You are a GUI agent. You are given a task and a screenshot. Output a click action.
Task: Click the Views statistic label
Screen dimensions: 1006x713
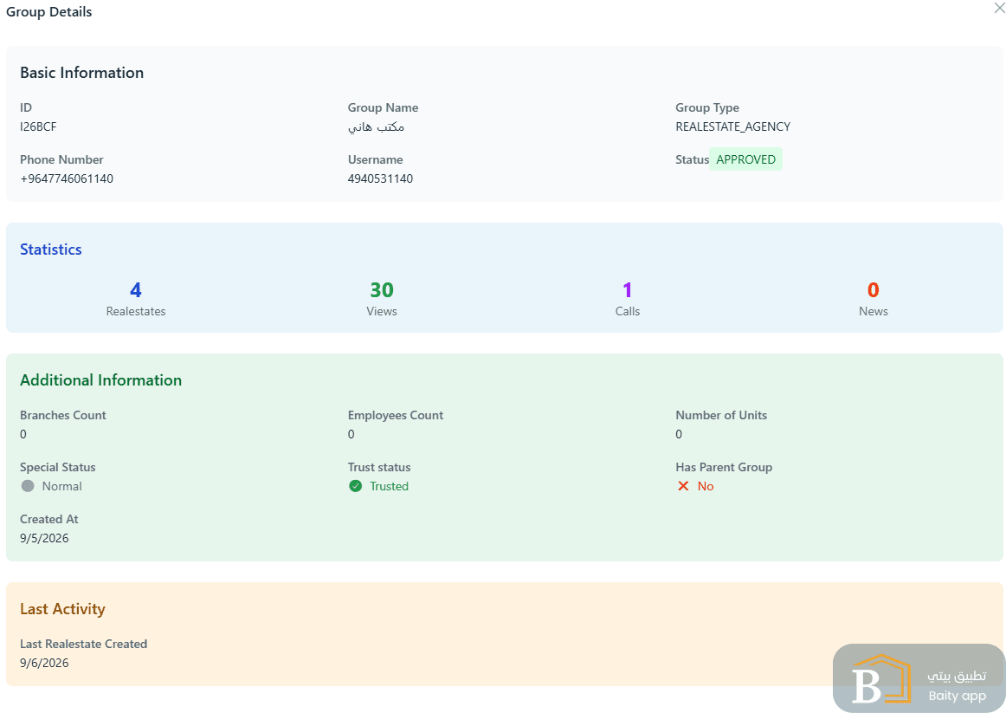coord(382,311)
